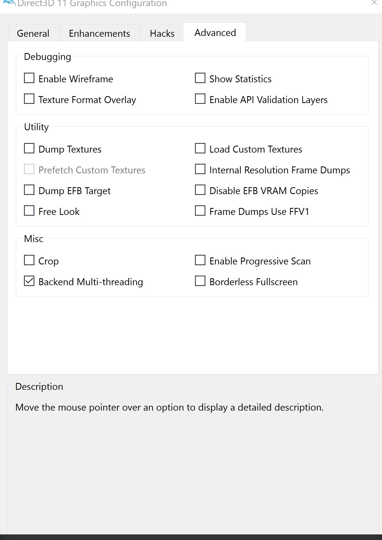The height and width of the screenshot is (540, 382).
Task: Check Internal Resolution Frame Dumps
Action: click(200, 169)
